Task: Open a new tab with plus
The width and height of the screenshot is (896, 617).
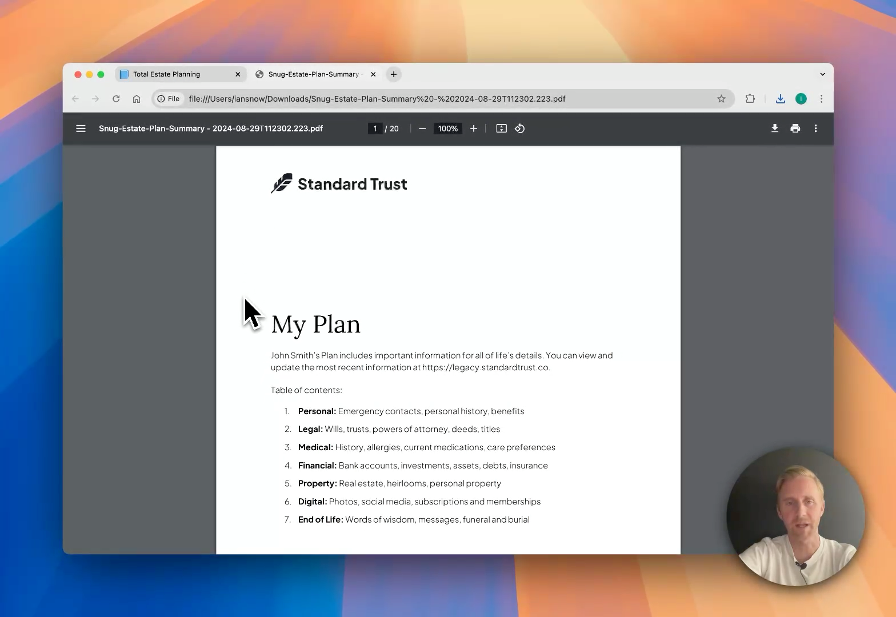Action: (394, 74)
